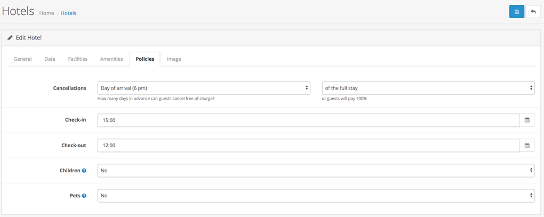This screenshot has width=544, height=217.
Task: Open the Cancellations day of arrival dropdown
Action: (x=204, y=89)
